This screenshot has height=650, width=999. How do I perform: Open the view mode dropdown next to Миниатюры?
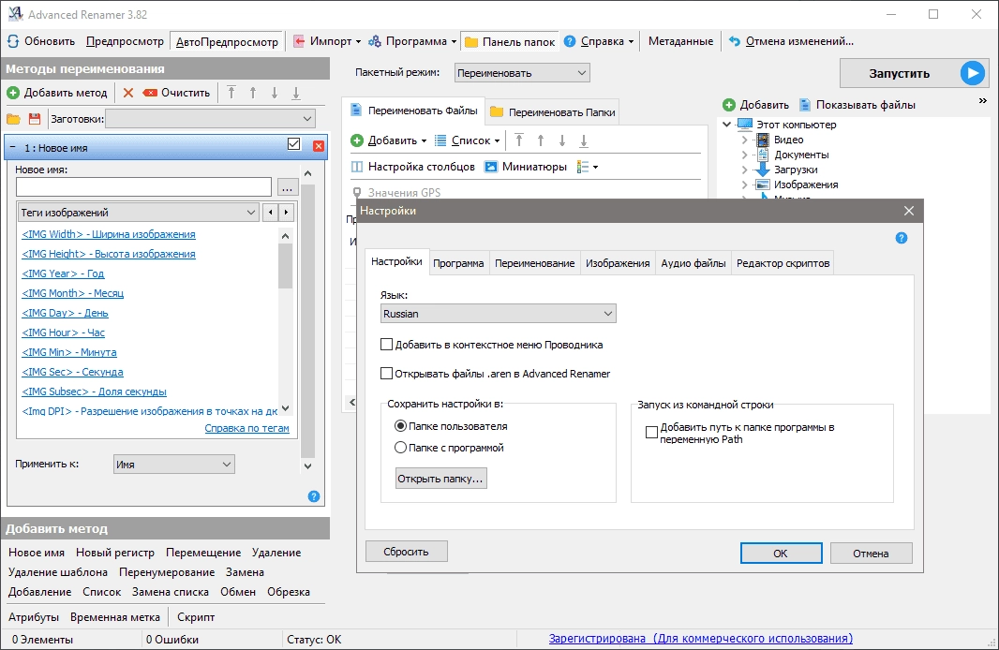click(x=588, y=168)
